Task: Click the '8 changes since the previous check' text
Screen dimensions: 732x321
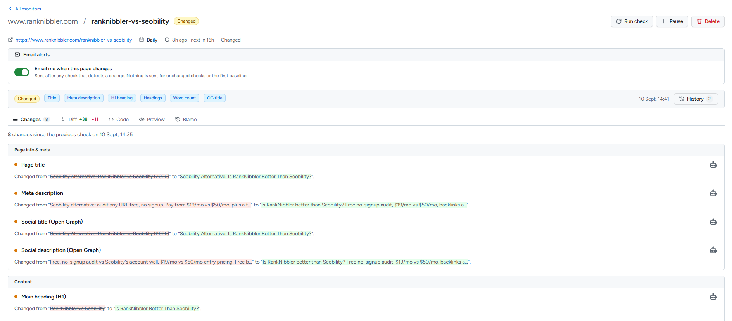Action: [x=70, y=135]
